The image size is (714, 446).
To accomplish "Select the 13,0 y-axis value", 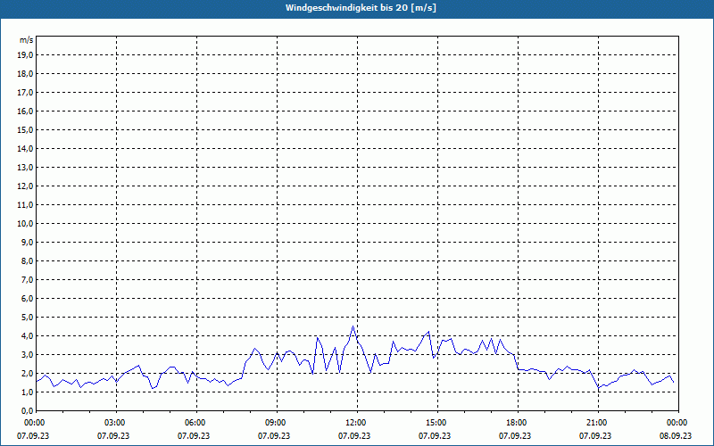I will [x=25, y=167].
